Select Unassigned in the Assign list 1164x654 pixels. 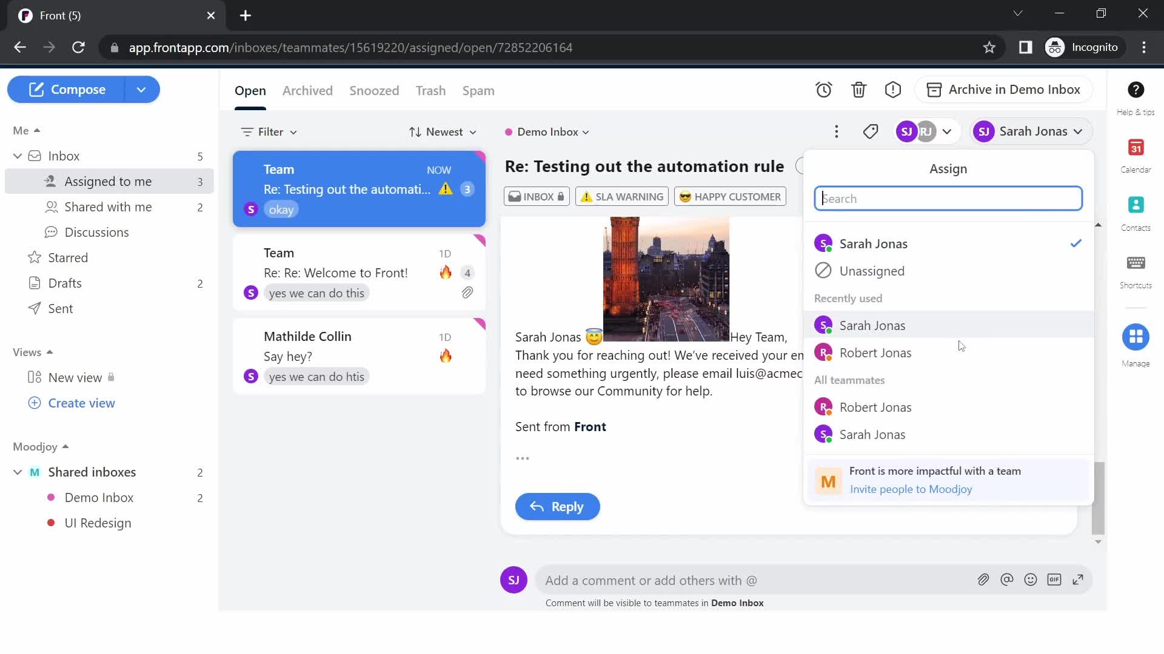coord(948,271)
